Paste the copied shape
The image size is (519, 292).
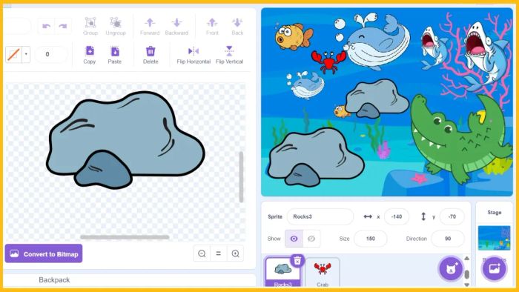114,55
